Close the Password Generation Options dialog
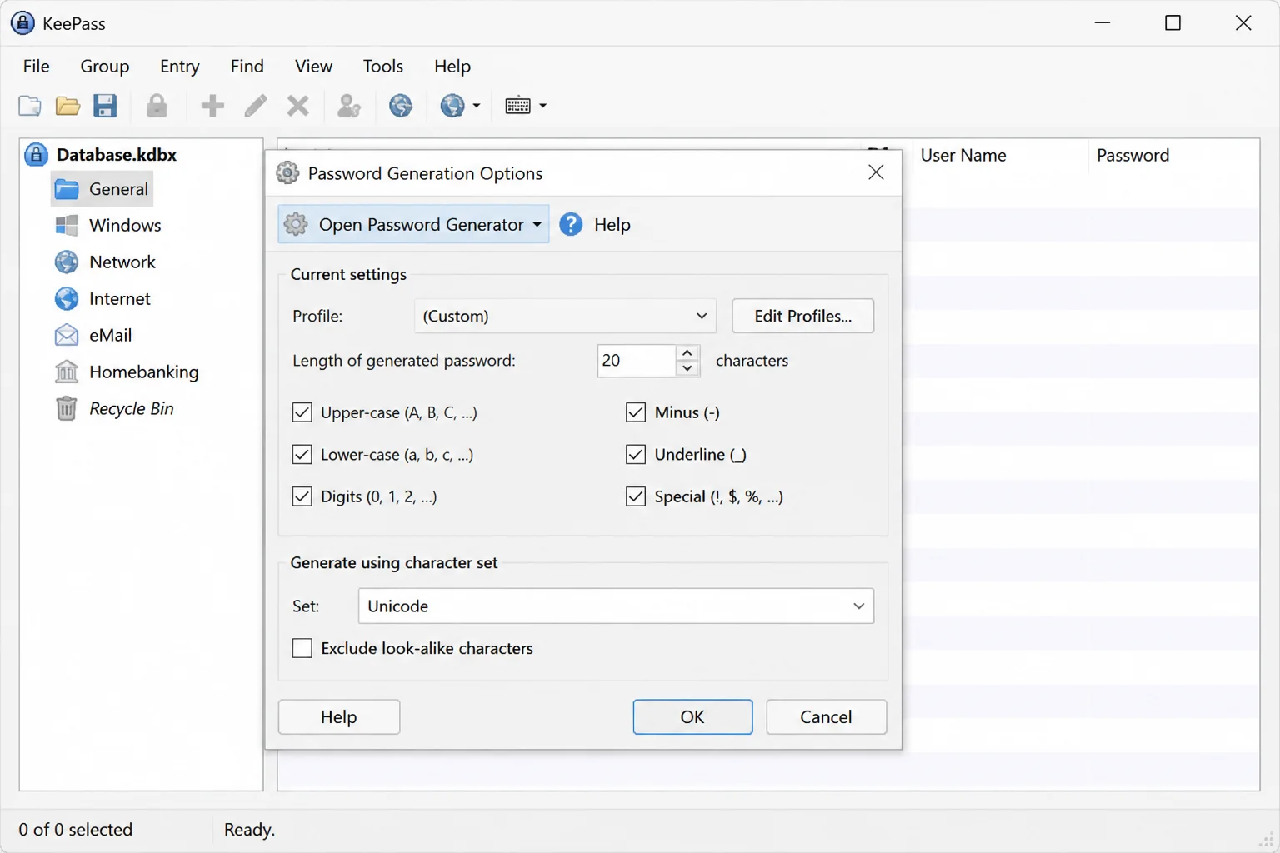Image resolution: width=1280 pixels, height=853 pixels. [x=876, y=172]
